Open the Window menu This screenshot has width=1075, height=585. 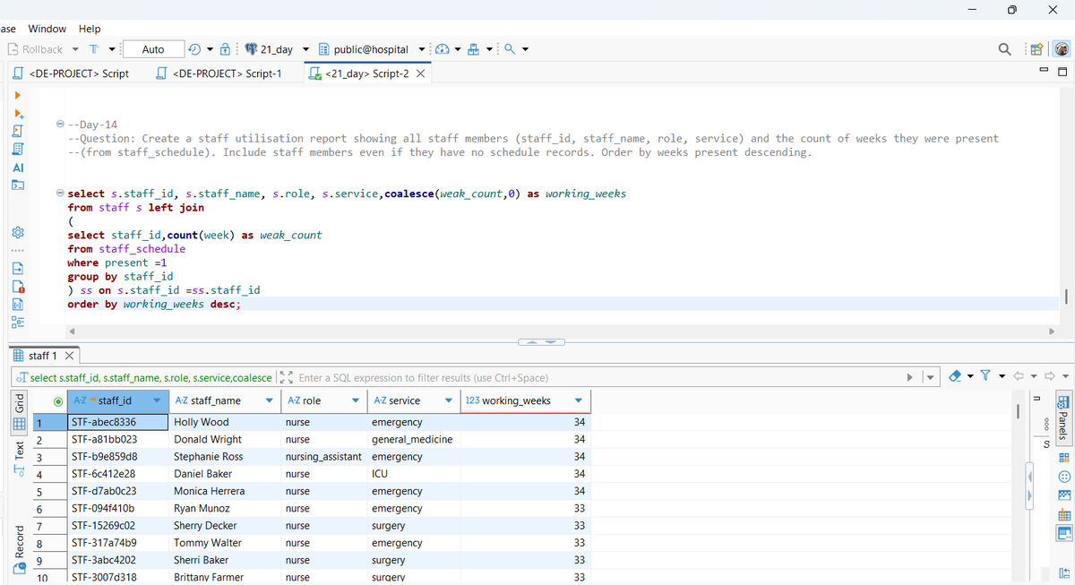pos(47,28)
